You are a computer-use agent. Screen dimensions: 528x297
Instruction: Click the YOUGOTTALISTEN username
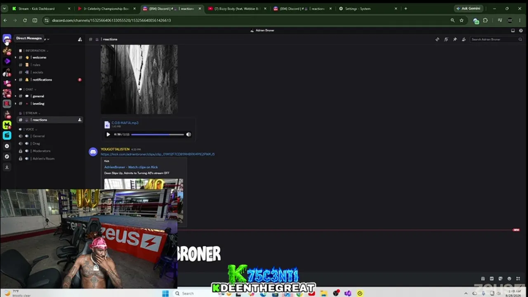click(x=115, y=149)
